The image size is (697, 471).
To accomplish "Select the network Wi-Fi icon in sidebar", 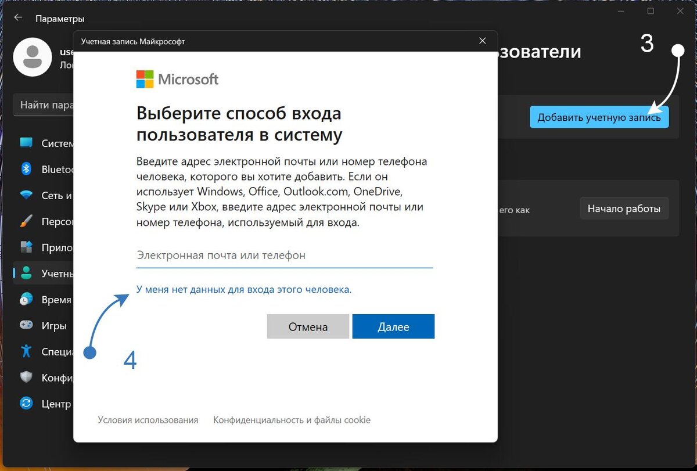I will coord(27,195).
